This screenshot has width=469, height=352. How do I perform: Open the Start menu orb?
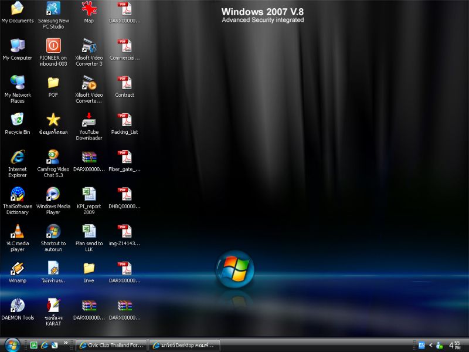12,344
